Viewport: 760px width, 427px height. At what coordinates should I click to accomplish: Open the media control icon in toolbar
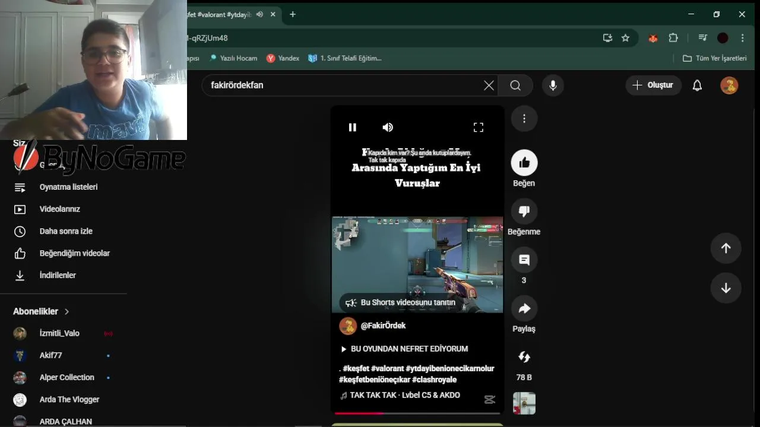pos(703,38)
